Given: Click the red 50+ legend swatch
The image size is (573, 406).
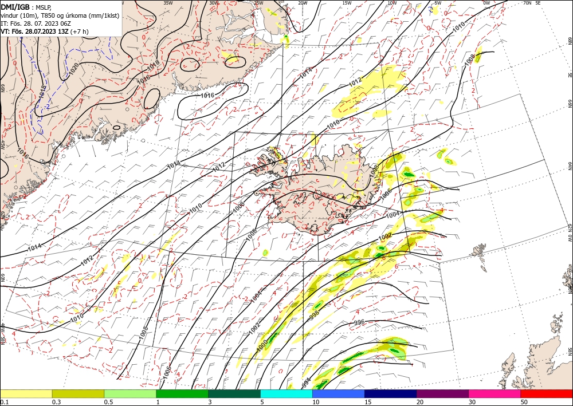Looking at the screenshot, I should pyautogui.click(x=547, y=393).
